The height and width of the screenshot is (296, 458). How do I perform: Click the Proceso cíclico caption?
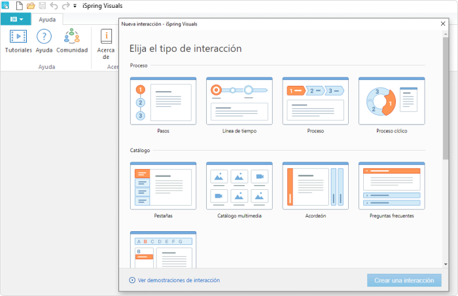392,131
